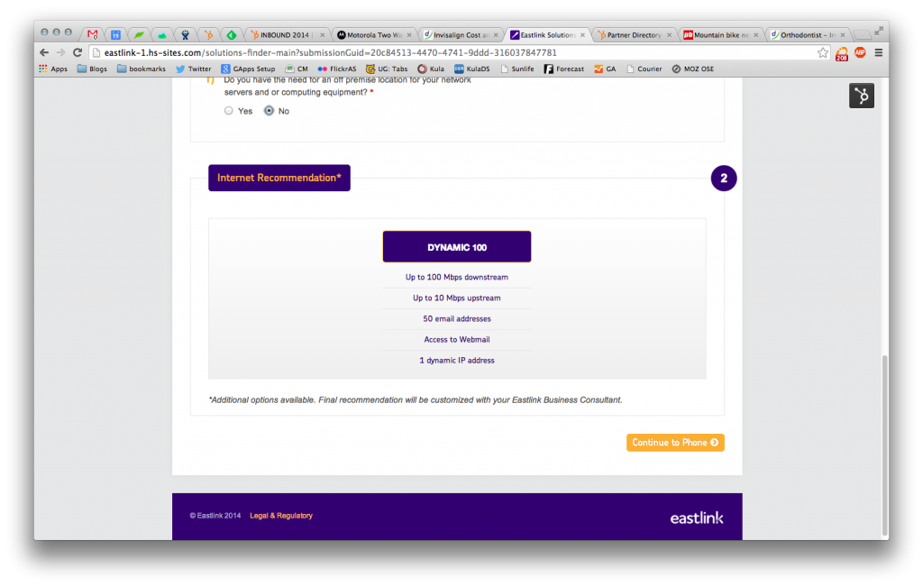Open the Apps launcher in bookmarks bar
This screenshot has height=587, width=923.
tap(53, 69)
